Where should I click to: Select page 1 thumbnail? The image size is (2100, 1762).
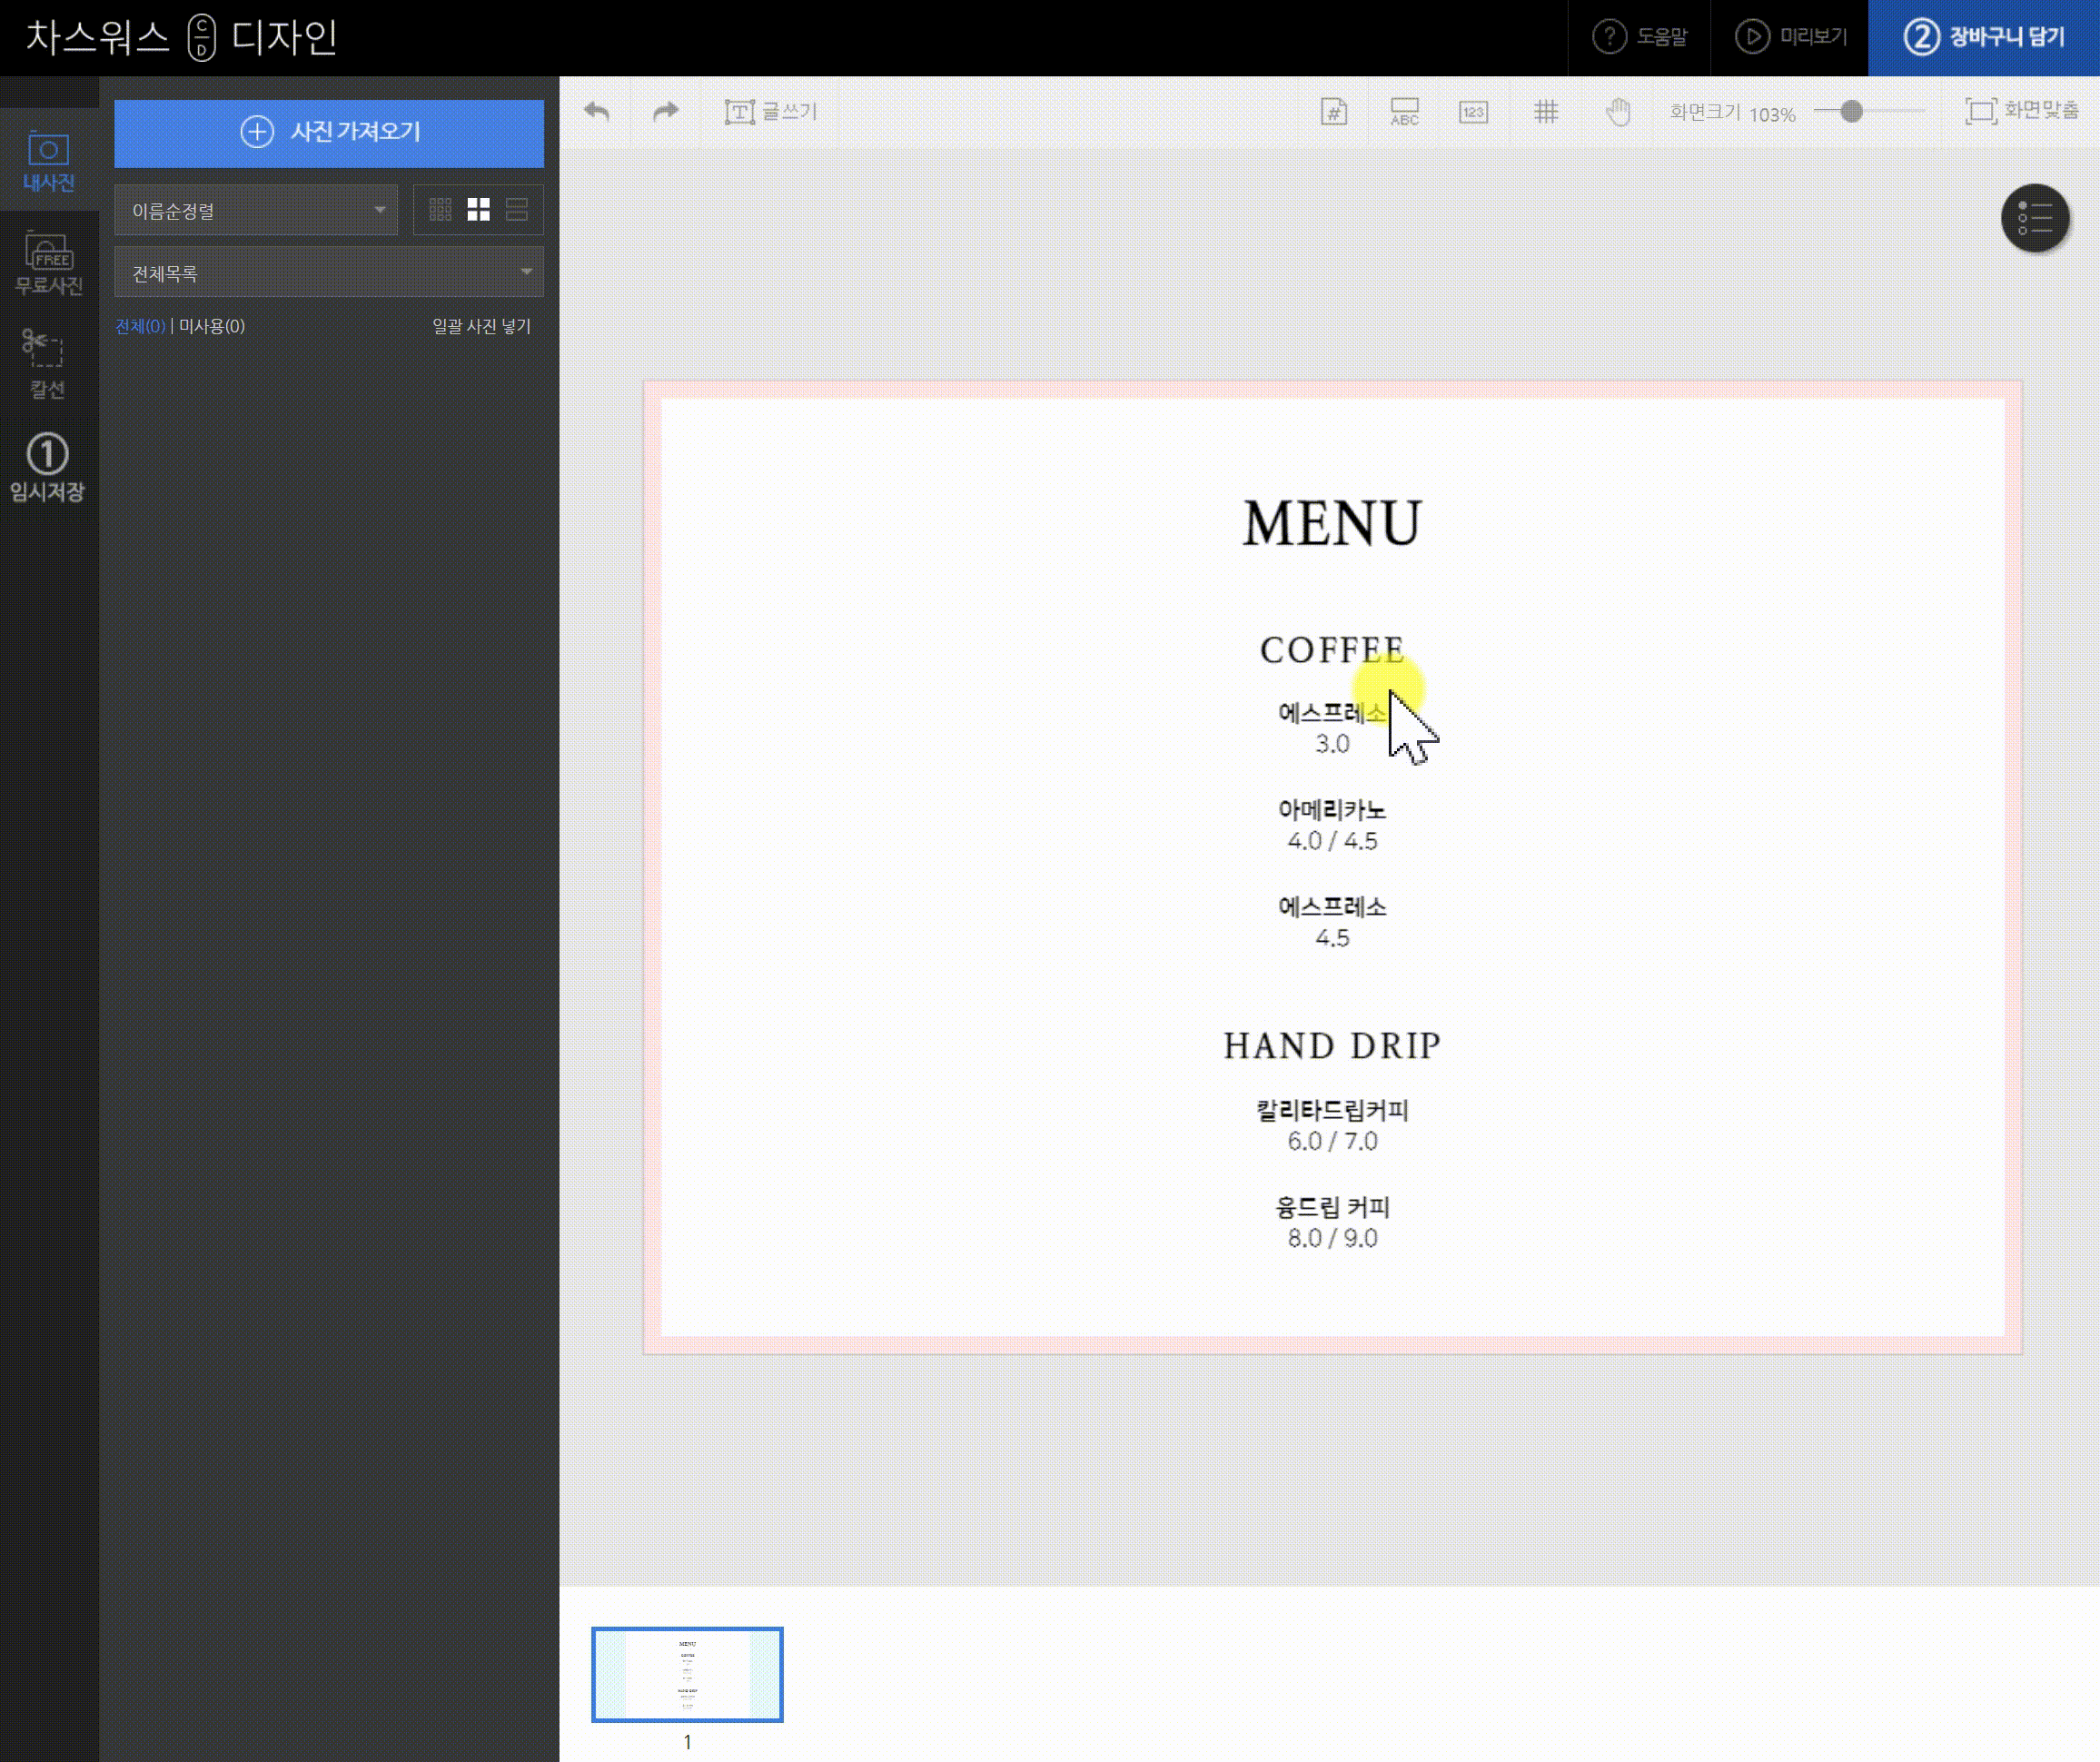tap(687, 1675)
